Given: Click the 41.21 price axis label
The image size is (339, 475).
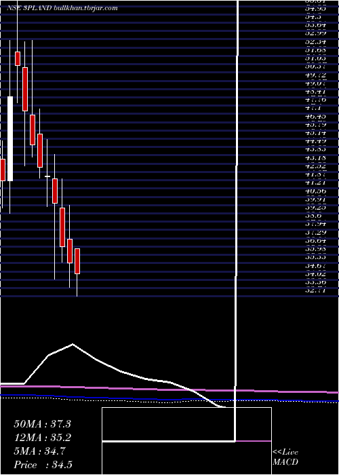Looking at the screenshot, I should point(315,183).
